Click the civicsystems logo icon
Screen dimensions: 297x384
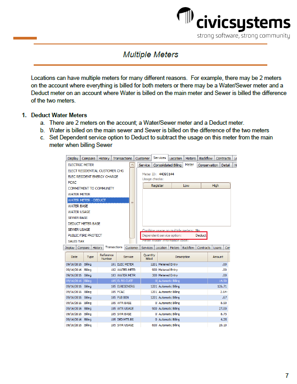click(x=185, y=15)
